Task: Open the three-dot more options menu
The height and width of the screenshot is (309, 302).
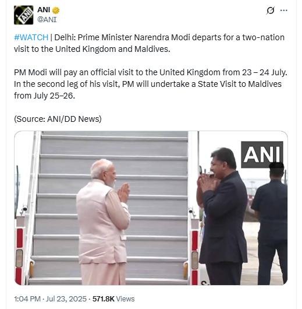Action: [284, 10]
